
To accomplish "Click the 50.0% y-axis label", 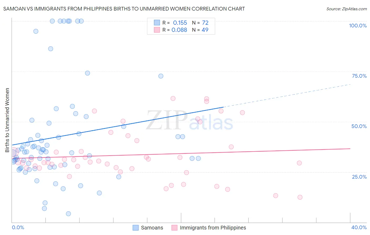I will pyautogui.click(x=359, y=126).
